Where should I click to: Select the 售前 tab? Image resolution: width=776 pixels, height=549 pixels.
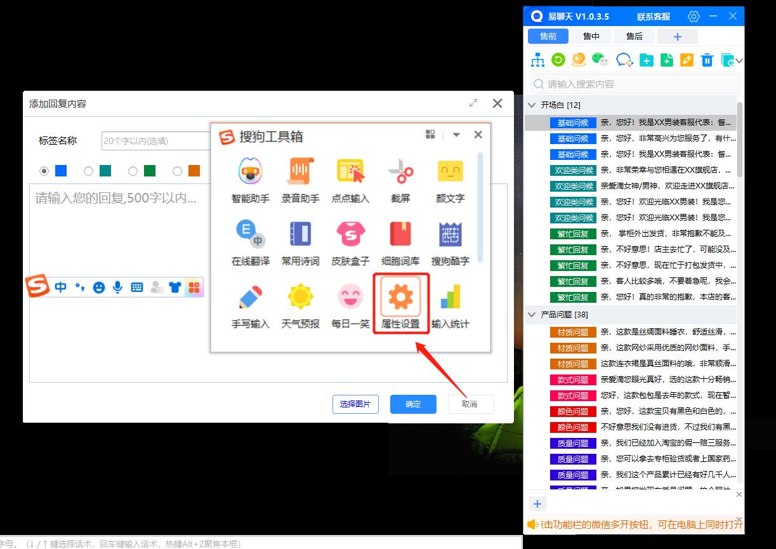pos(548,36)
